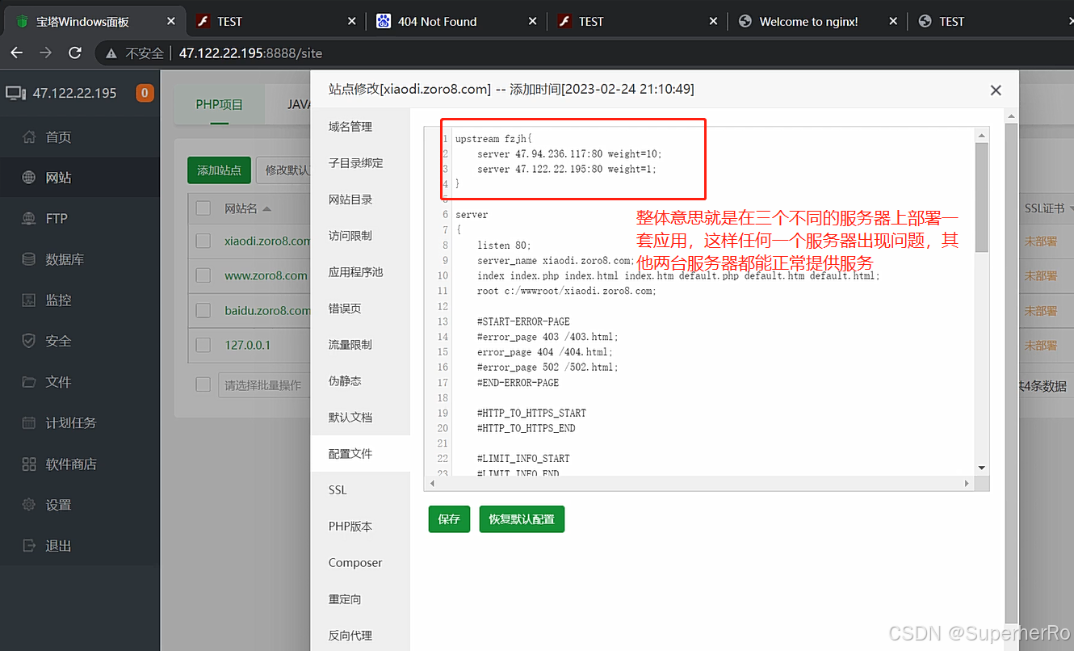Click the page scroll-up arrow right of dialog

click(1013, 118)
